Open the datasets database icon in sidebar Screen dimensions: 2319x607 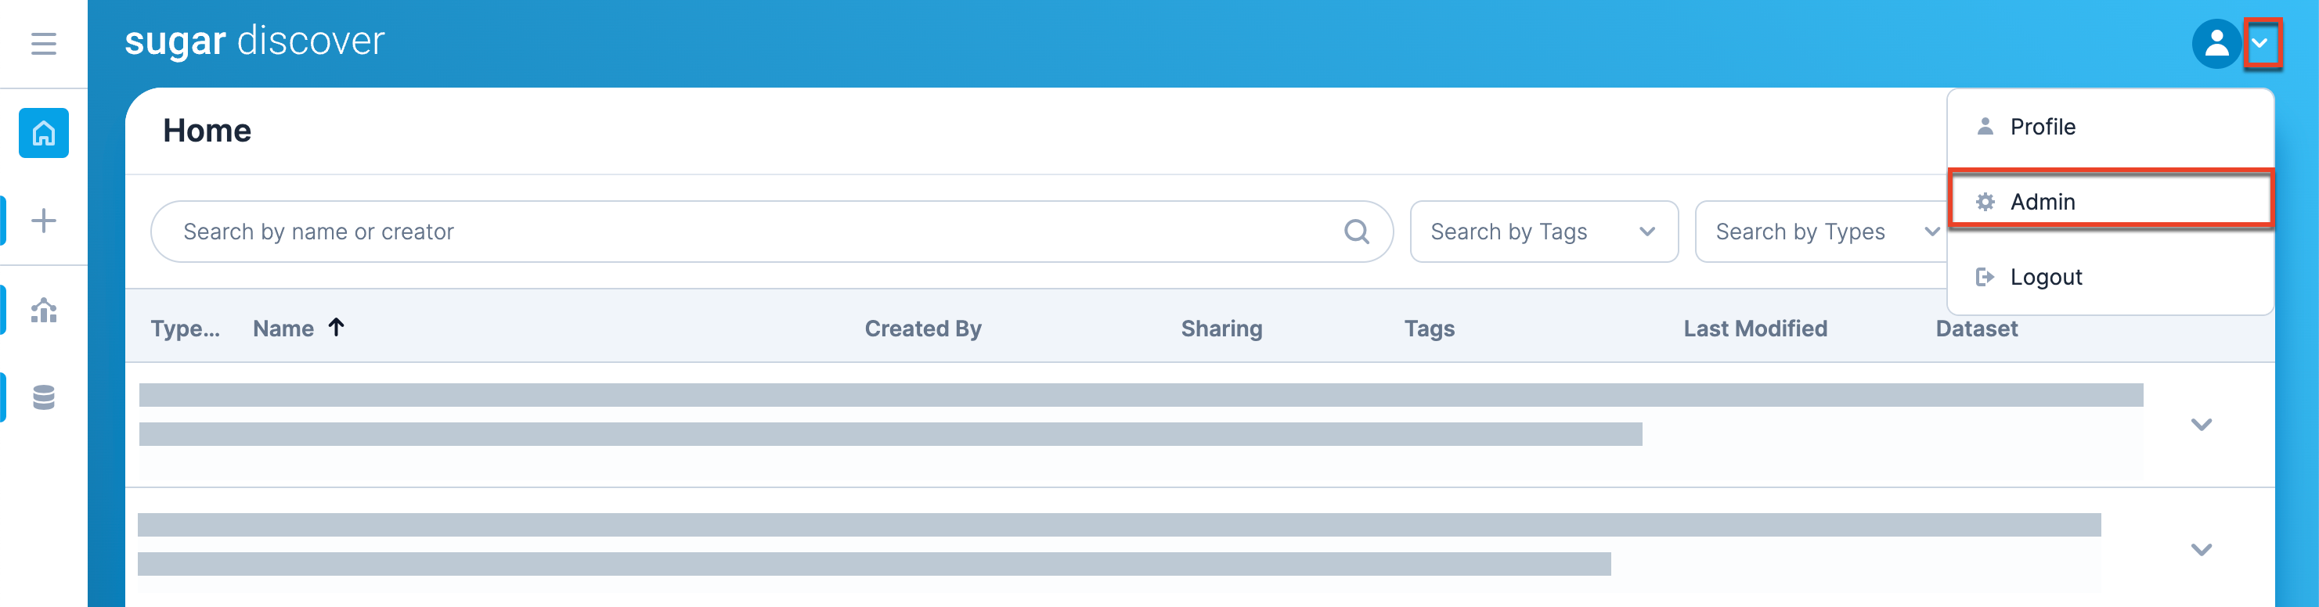coord(43,397)
